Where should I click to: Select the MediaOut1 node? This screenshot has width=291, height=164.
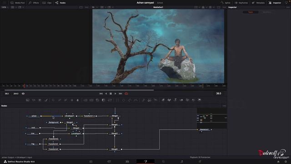(x=204, y=129)
